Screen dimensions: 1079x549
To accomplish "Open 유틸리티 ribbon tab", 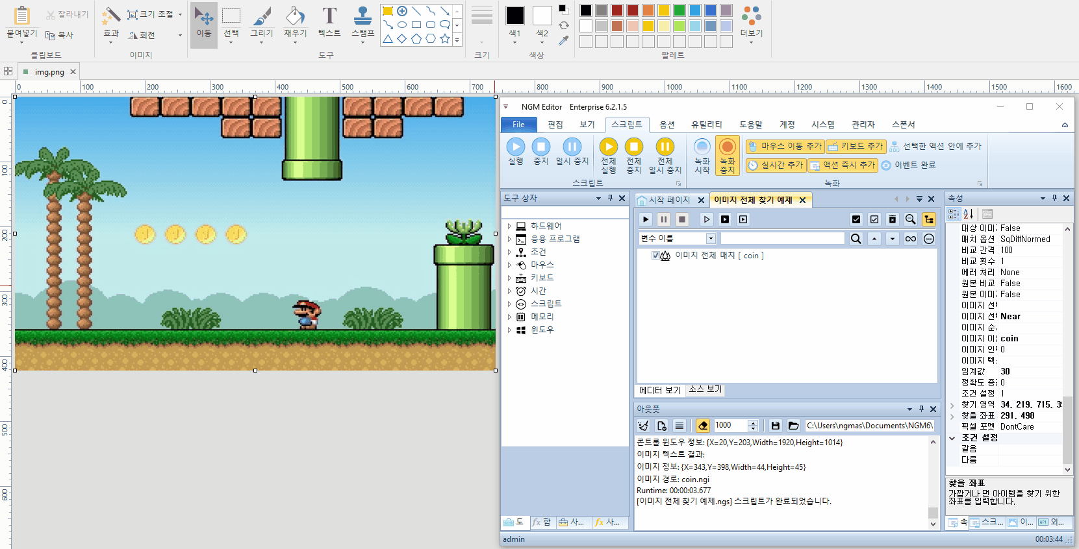I will (x=707, y=125).
